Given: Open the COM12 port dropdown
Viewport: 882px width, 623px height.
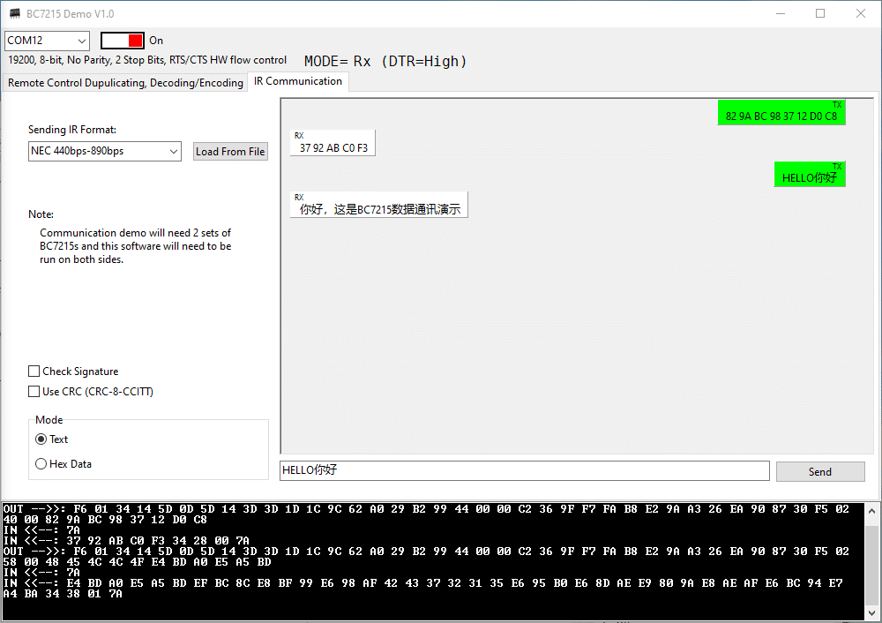Looking at the screenshot, I should (x=48, y=41).
